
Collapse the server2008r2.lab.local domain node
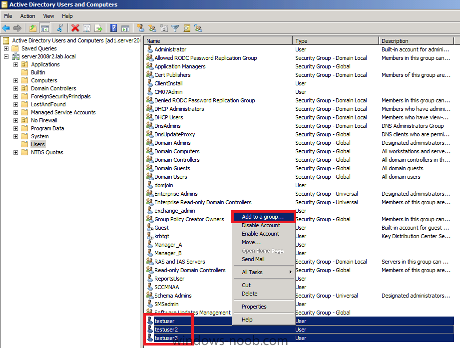[x=6, y=56]
